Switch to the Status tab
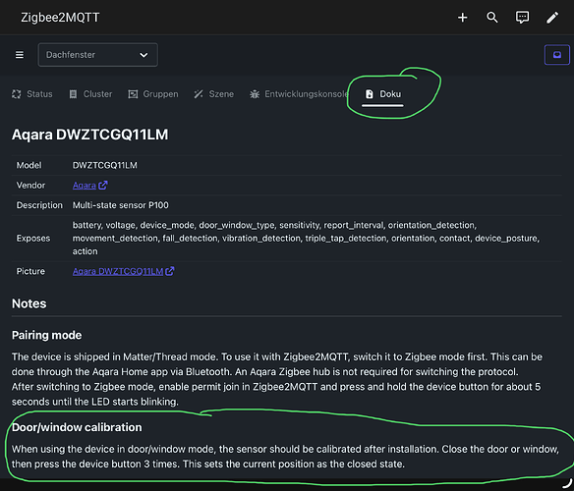This screenshot has width=574, height=491. coord(32,94)
